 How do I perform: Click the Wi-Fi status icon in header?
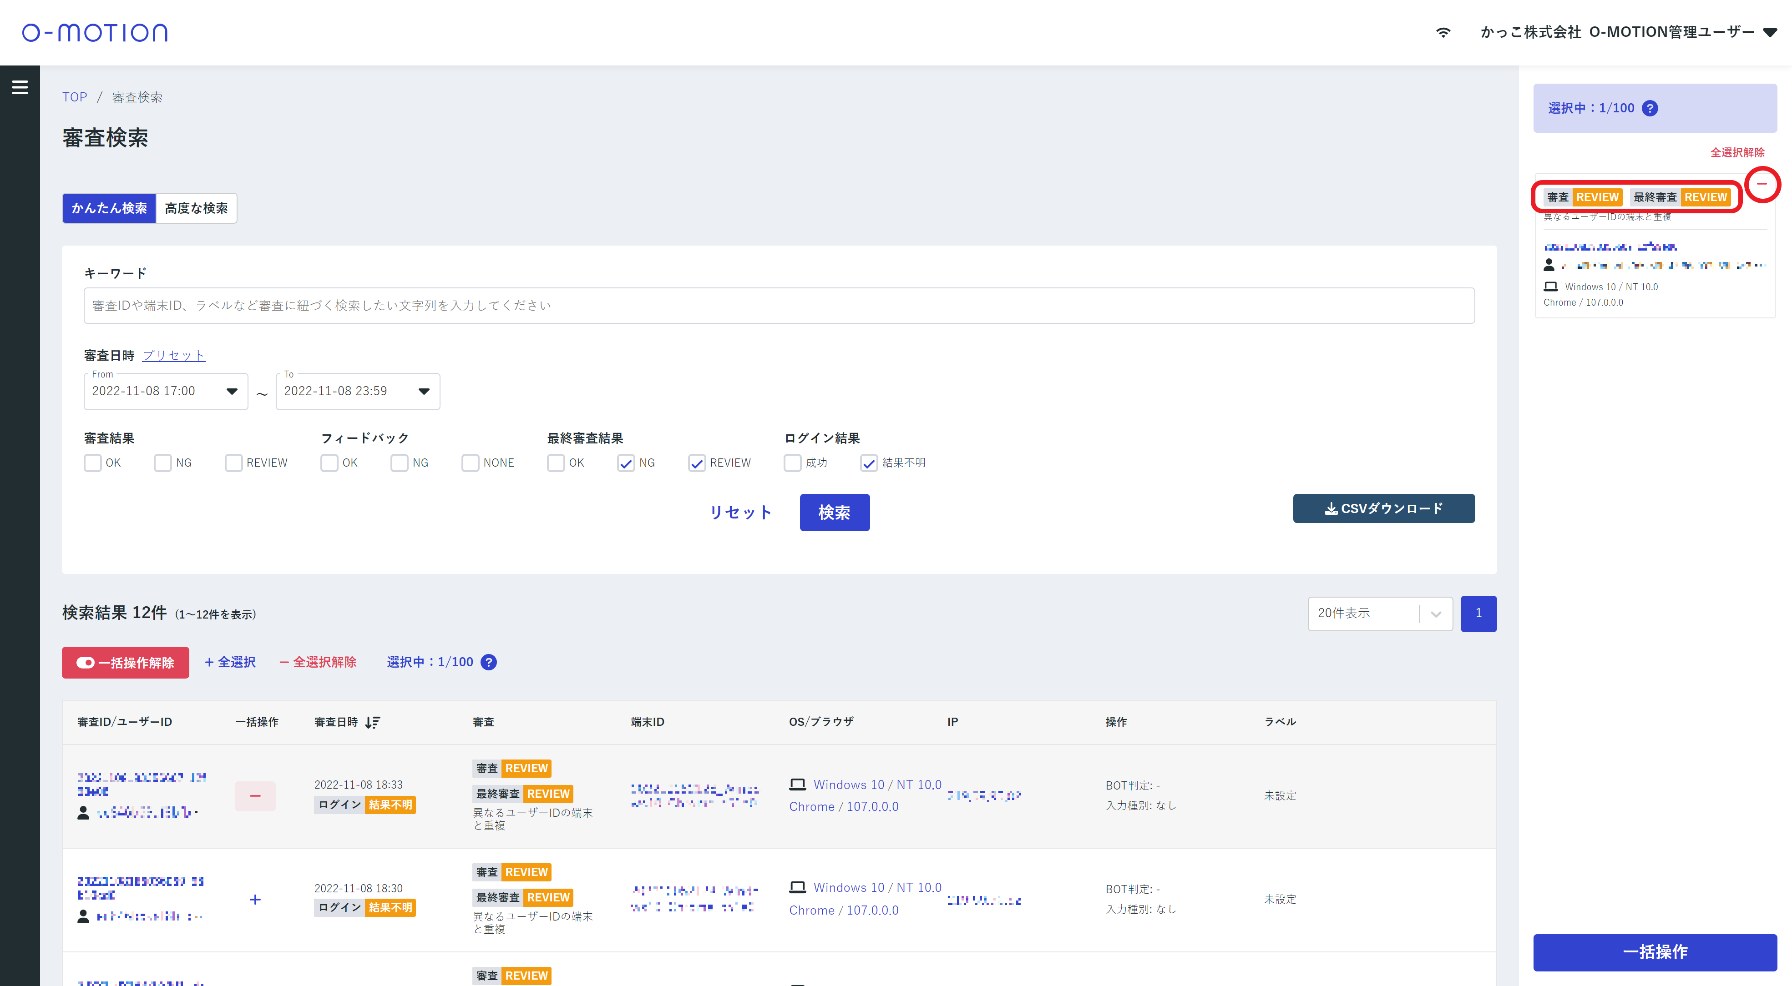tap(1443, 32)
